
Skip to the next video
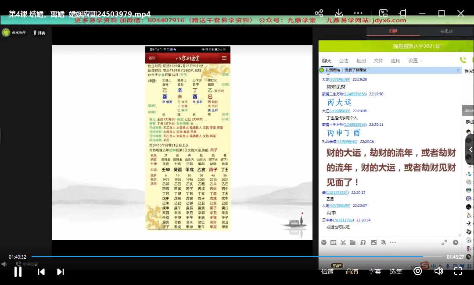click(x=61, y=272)
